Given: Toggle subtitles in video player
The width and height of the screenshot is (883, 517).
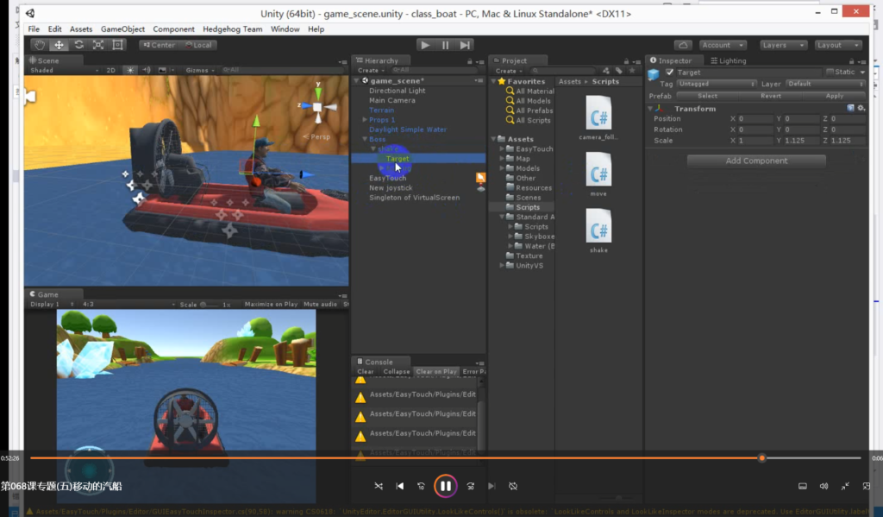Looking at the screenshot, I should coord(803,486).
